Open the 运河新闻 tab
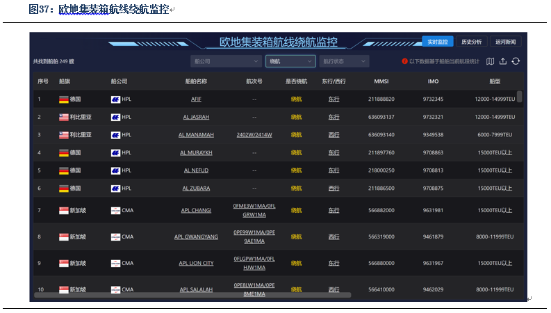 coord(505,42)
